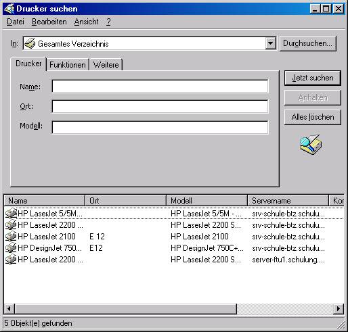Sort results by Servername column header
This screenshot has height=332, width=348.
[x=288, y=200]
